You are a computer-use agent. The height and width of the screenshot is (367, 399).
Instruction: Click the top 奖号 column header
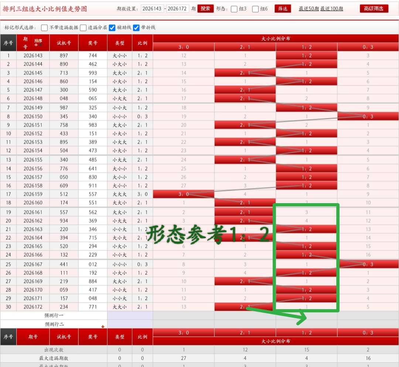click(x=93, y=43)
